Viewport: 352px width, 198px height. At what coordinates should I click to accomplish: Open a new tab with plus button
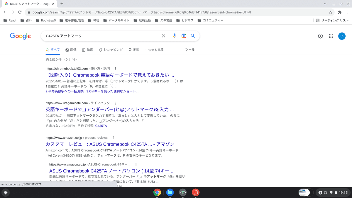62,4
